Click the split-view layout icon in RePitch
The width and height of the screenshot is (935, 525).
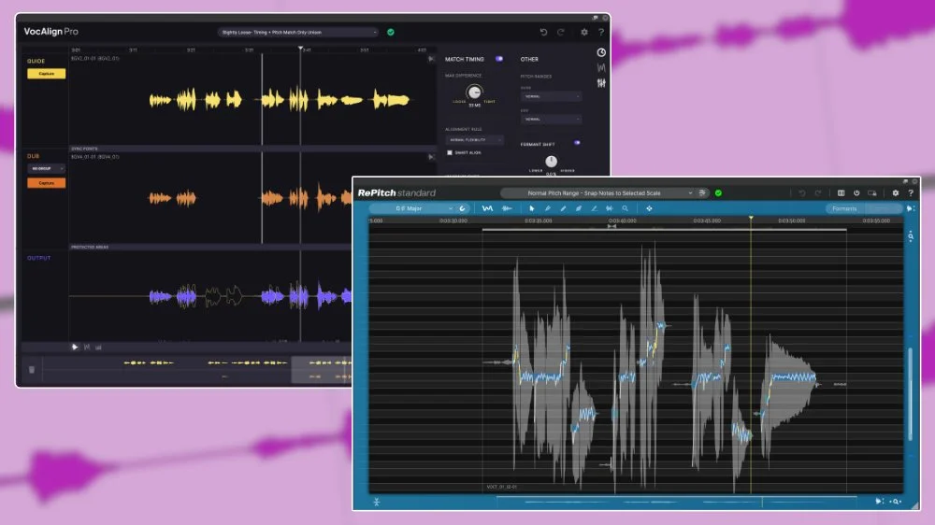(x=841, y=193)
